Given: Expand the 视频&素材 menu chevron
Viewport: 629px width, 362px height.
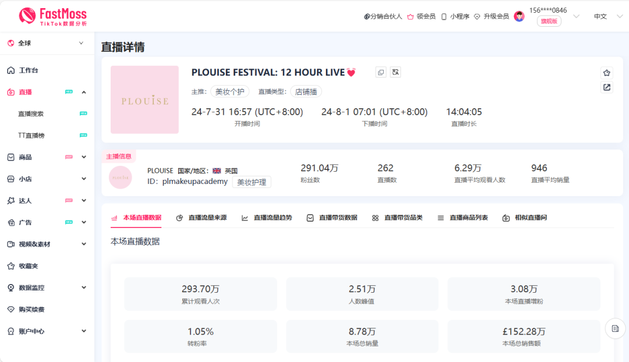Looking at the screenshot, I should pyautogui.click(x=84, y=244).
